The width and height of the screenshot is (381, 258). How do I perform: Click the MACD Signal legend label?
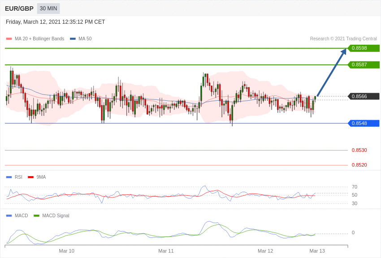(x=56, y=215)
